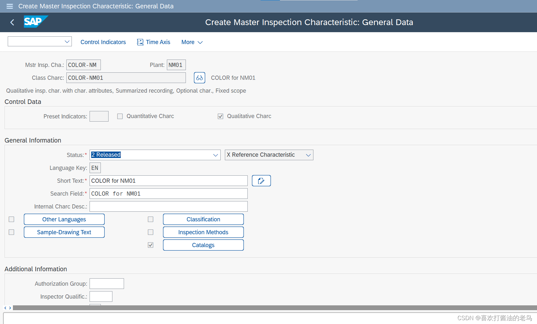Open Other Languages
This screenshot has height=324, width=537.
pyautogui.click(x=64, y=219)
